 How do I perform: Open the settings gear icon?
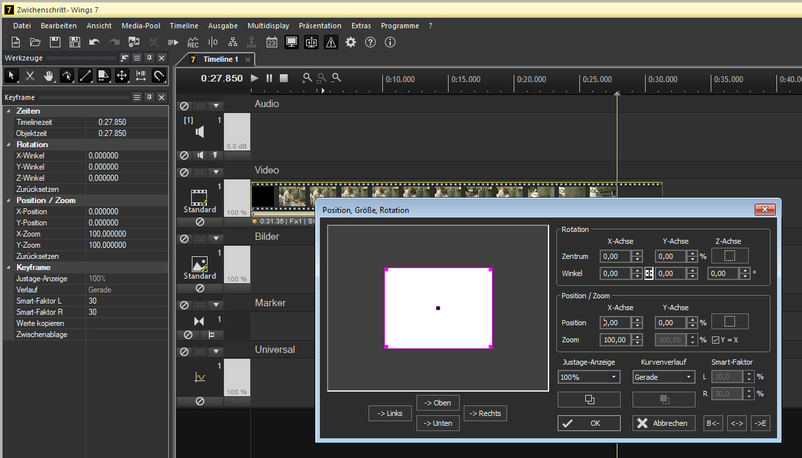tap(351, 42)
